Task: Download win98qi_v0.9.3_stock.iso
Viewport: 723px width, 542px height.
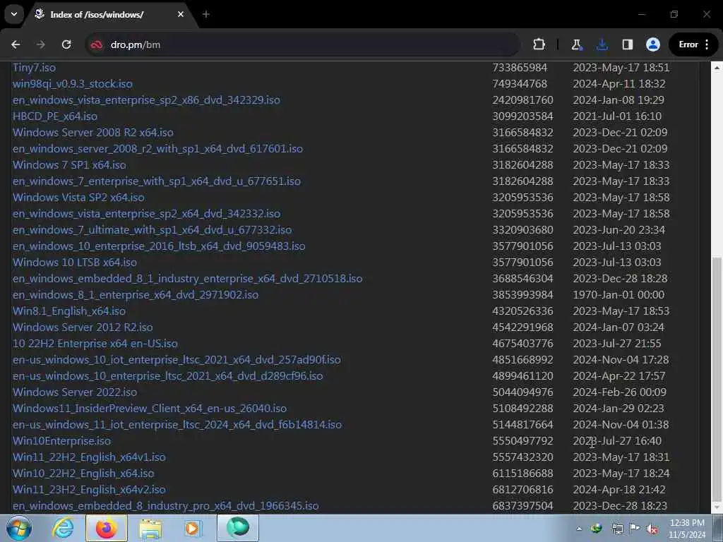Action: [x=73, y=84]
